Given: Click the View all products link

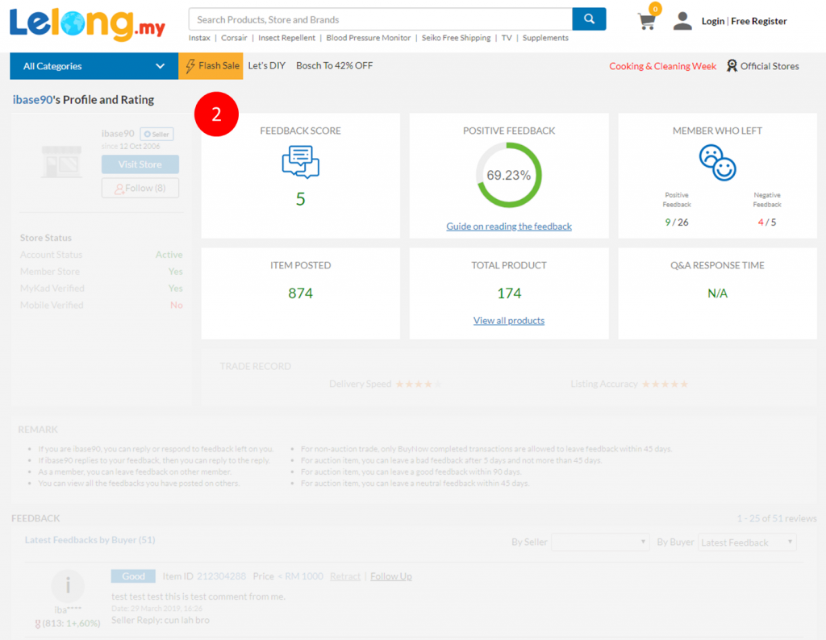Looking at the screenshot, I should coord(509,321).
